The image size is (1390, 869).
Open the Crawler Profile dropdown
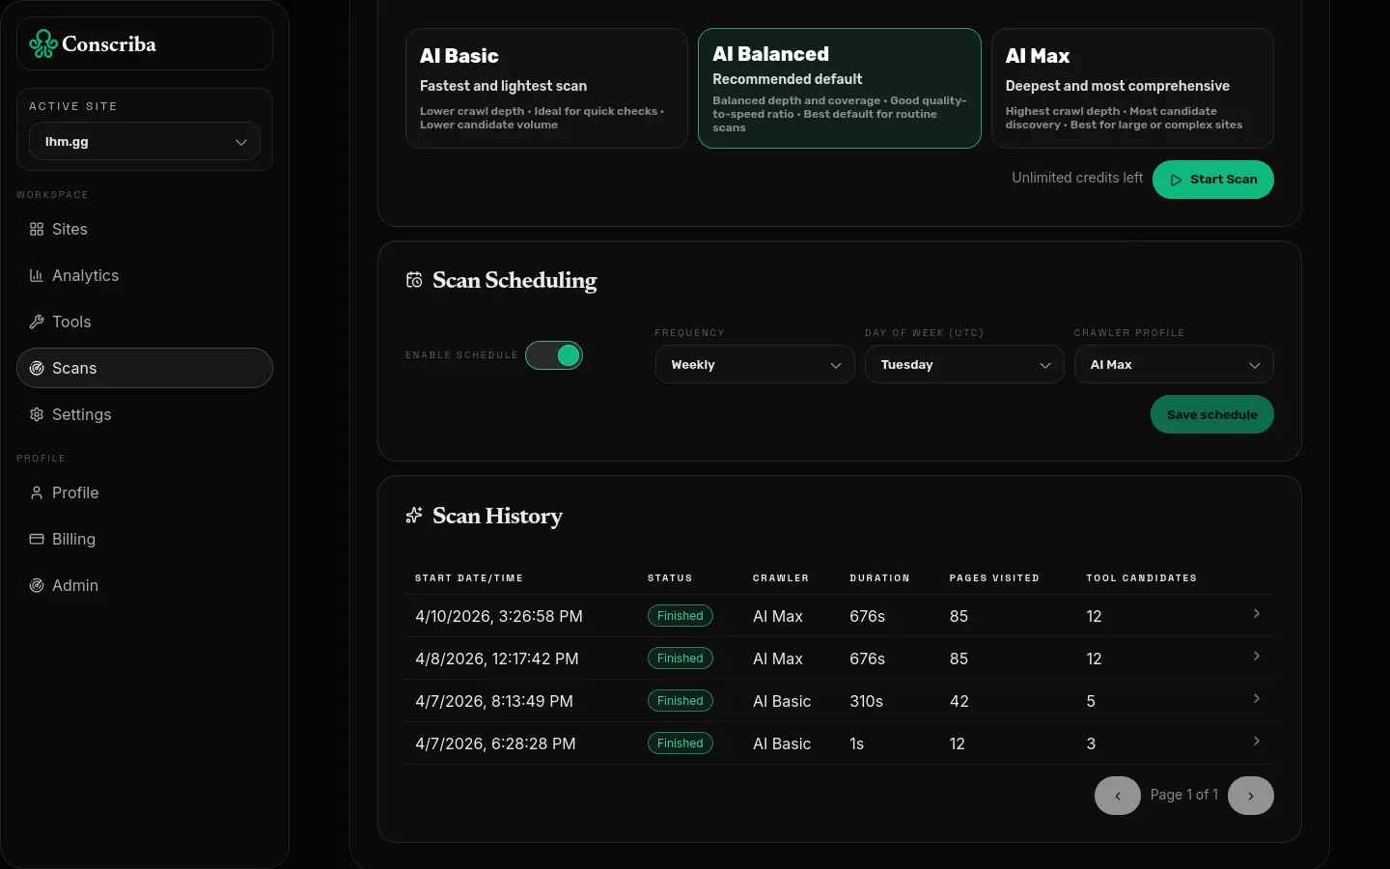coord(1173,365)
